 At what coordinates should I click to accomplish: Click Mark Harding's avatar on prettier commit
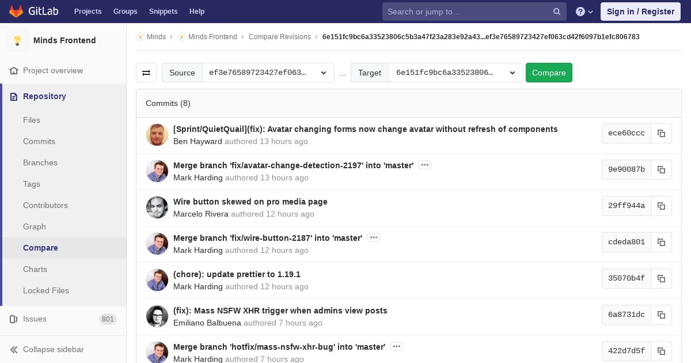tap(157, 280)
